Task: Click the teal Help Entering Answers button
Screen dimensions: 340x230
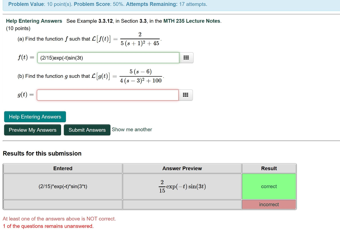Action: (35, 117)
